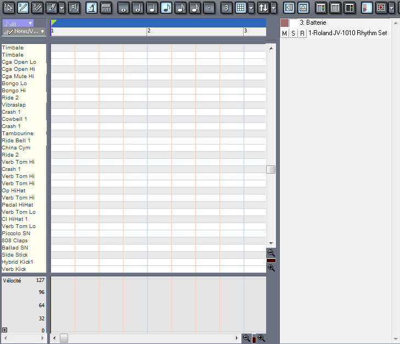Open the Draw Line tool dropdown arrow
This screenshot has width=400, height=344.
click(x=62, y=8)
